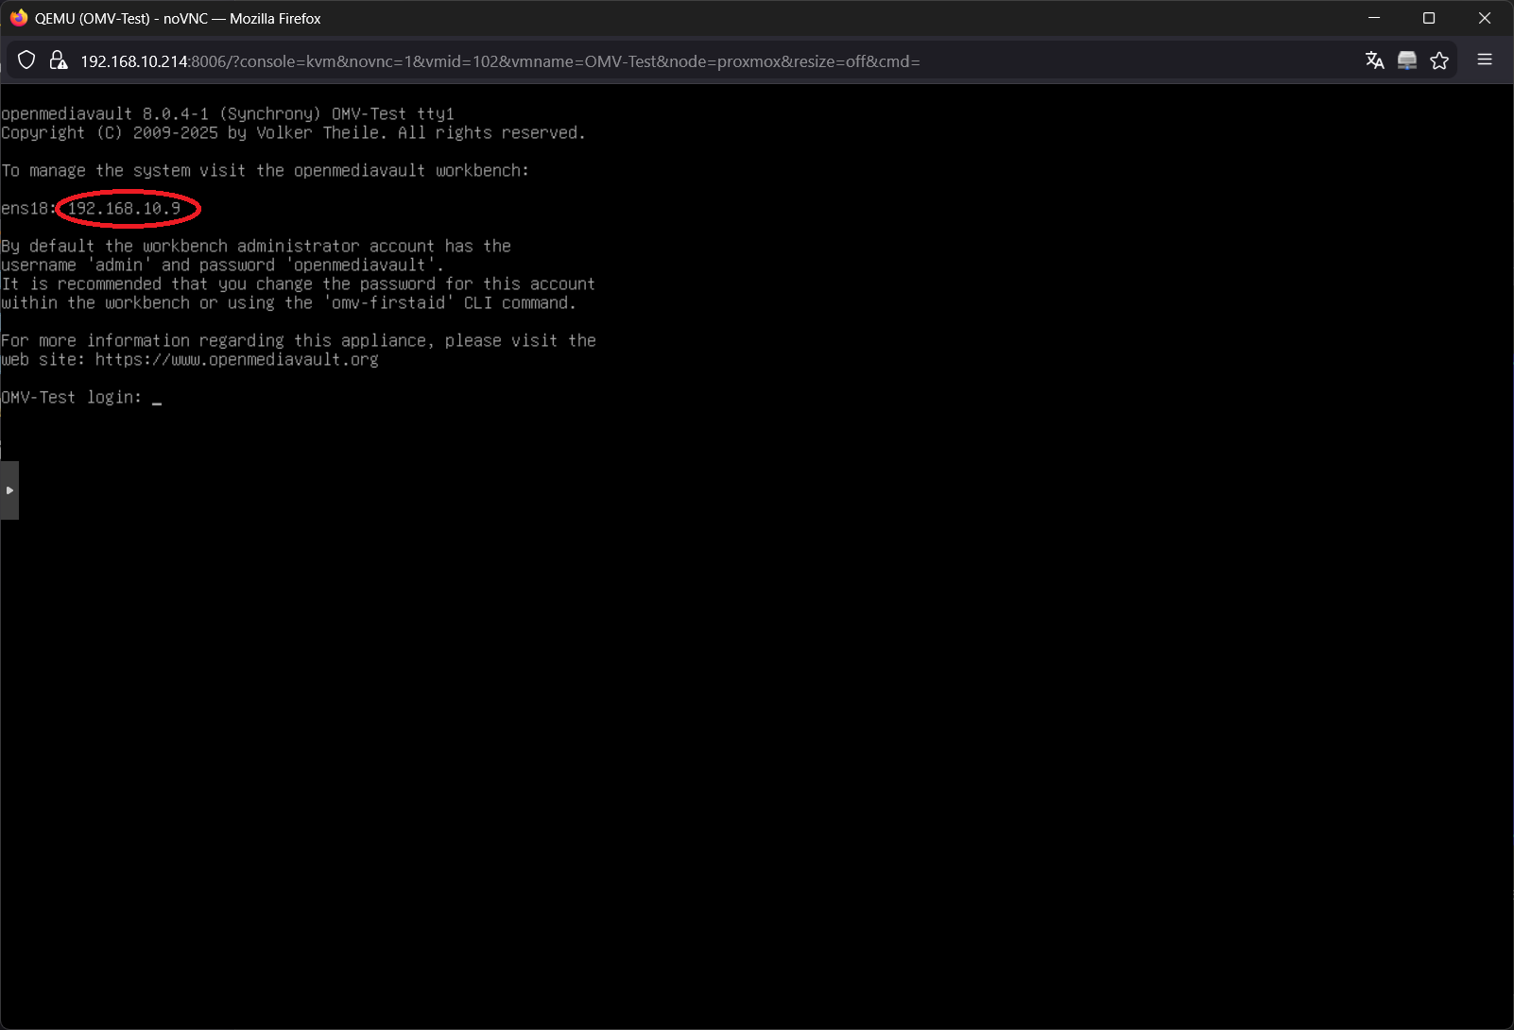Click the 'openmediavault 8.0.4-1 (Synchrony)' line
The image size is (1514, 1030).
[227, 113]
